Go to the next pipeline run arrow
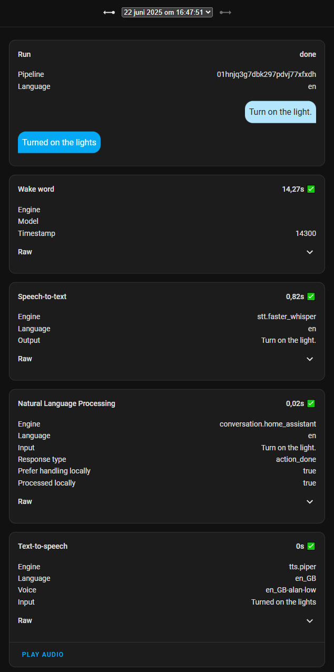Screen dimensions: 334x672 [x=225, y=12]
